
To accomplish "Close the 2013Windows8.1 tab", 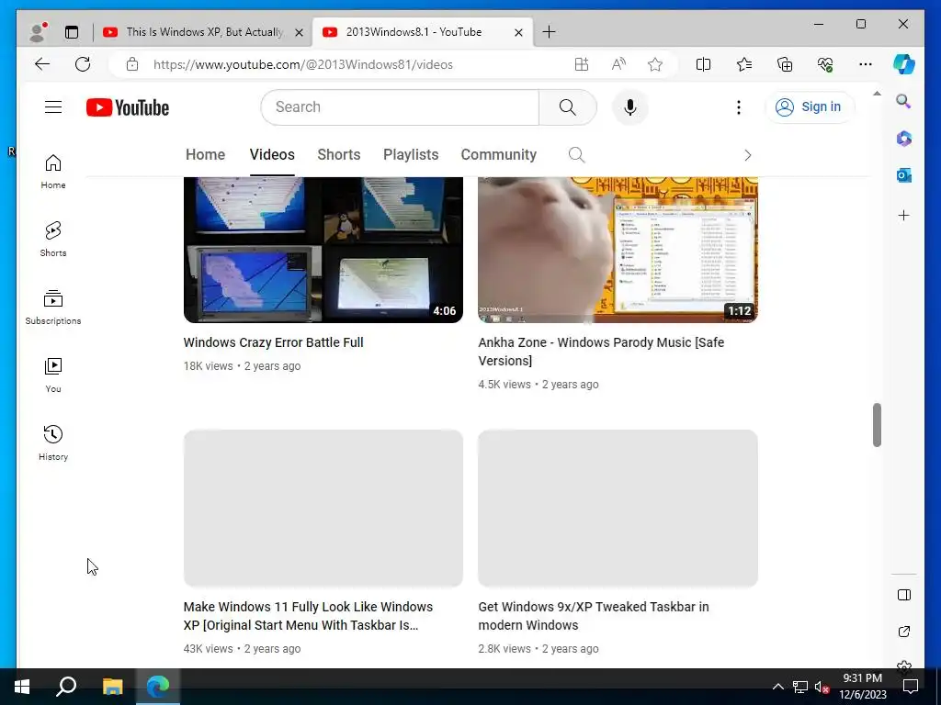I will 518,32.
